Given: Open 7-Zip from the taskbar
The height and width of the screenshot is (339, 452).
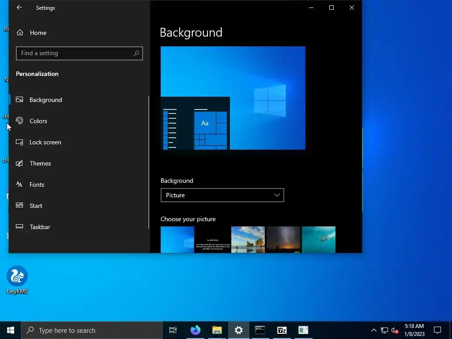Looking at the screenshot, I should click(282, 330).
